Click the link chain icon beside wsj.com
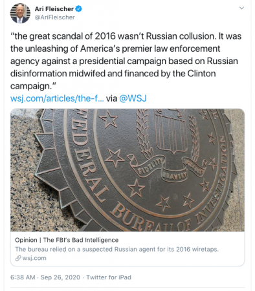This screenshot has height=291, width=255. pos(18,258)
